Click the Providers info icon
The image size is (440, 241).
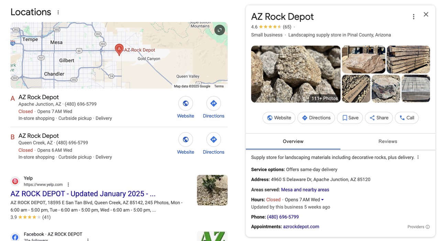point(428,227)
